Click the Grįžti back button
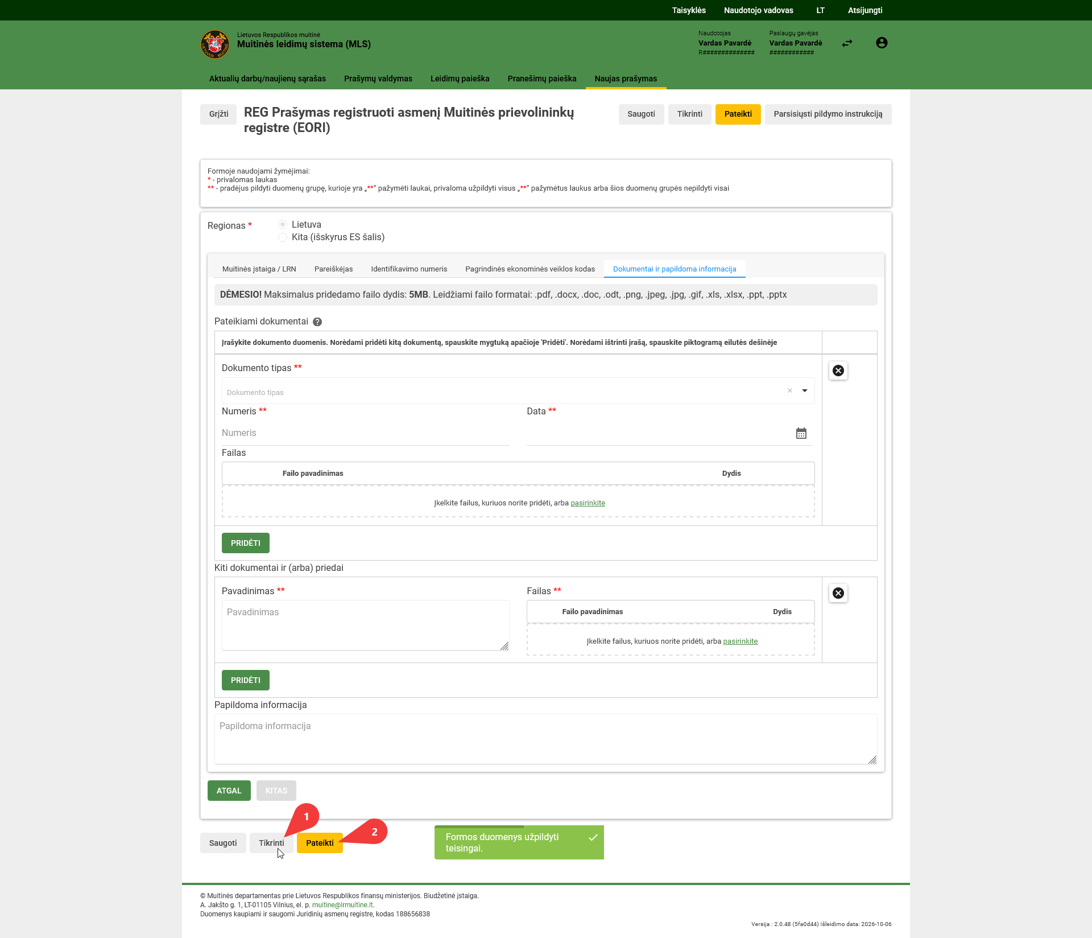Image resolution: width=1092 pixels, height=938 pixels. coord(218,114)
